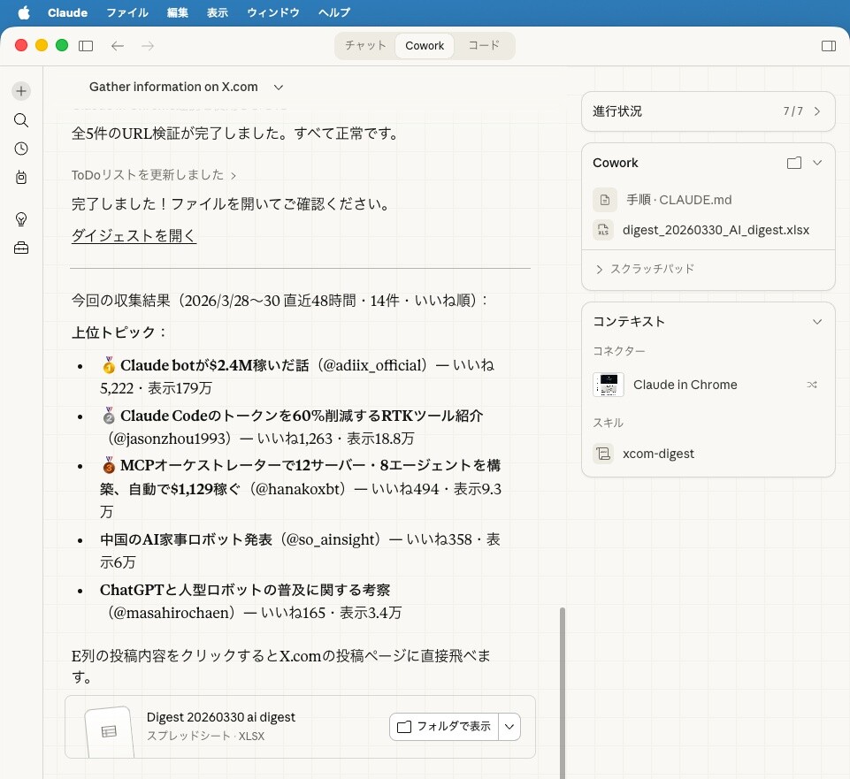Start a new task with plus icon

[21, 91]
